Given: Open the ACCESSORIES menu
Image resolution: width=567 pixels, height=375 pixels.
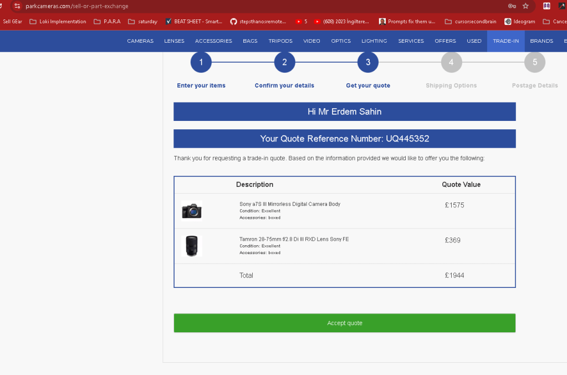Looking at the screenshot, I should point(214,41).
